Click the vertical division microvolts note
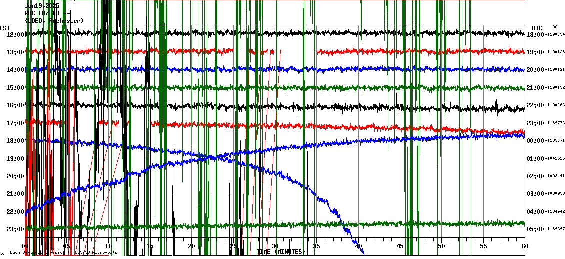This screenshot has width=565, height=259. pos(63,252)
